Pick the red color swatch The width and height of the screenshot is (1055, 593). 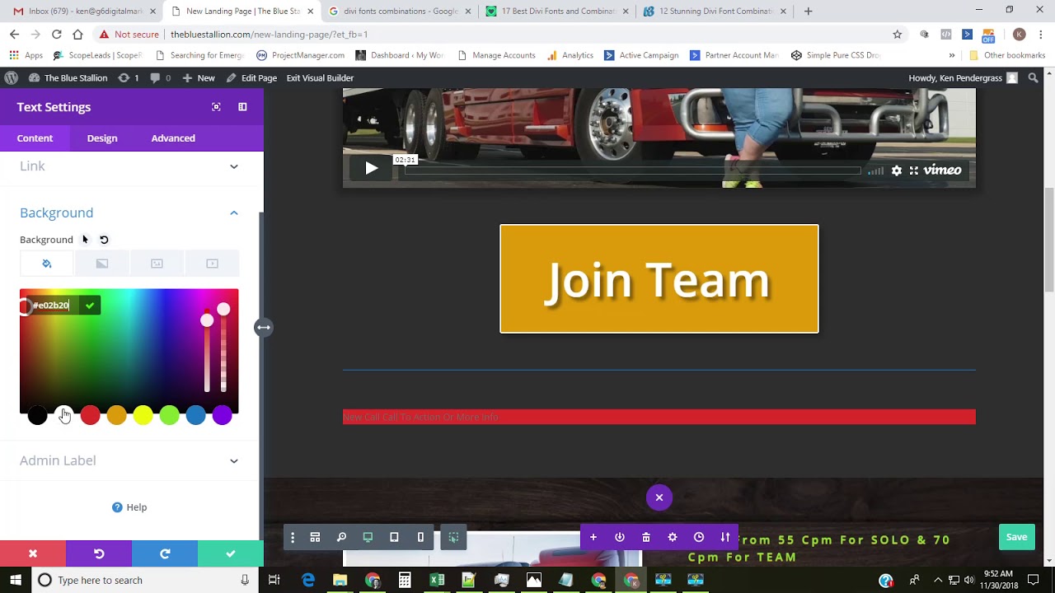pyautogui.click(x=91, y=416)
